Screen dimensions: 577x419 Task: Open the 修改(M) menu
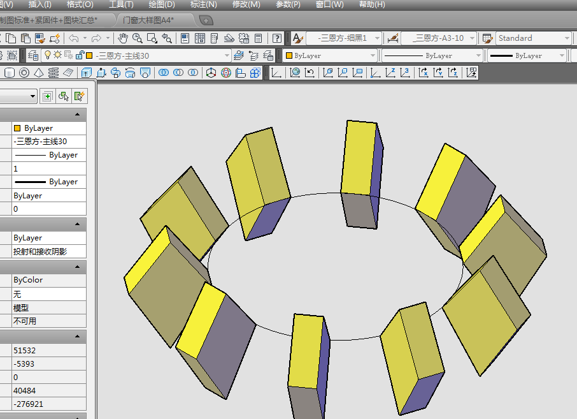tap(246, 4)
